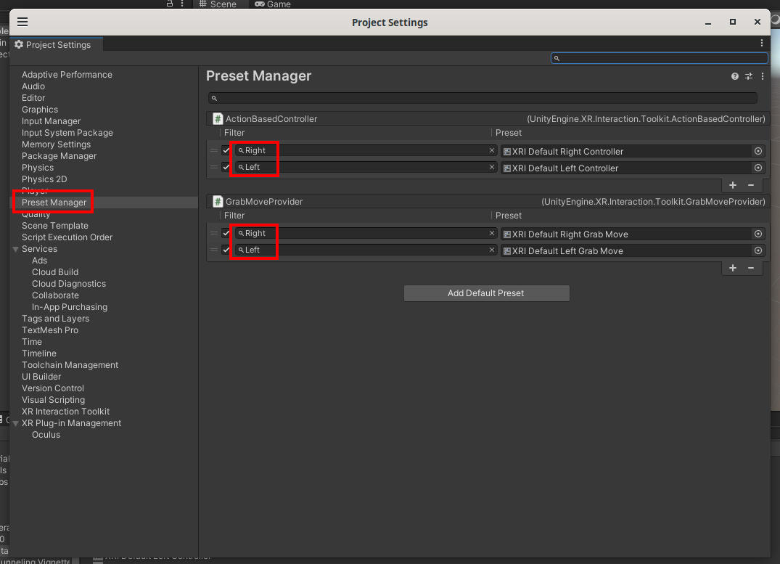Viewport: 780px width, 564px height.
Task: Remove a preset entry from GrabMoveProvider list
Action: pos(751,268)
